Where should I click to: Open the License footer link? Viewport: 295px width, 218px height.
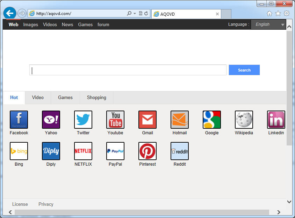[20, 204]
